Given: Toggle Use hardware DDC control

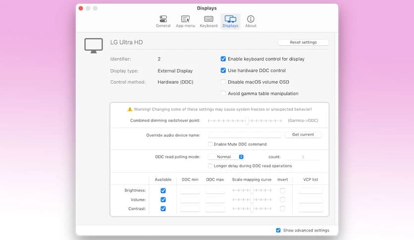Looking at the screenshot, I should click(x=223, y=70).
